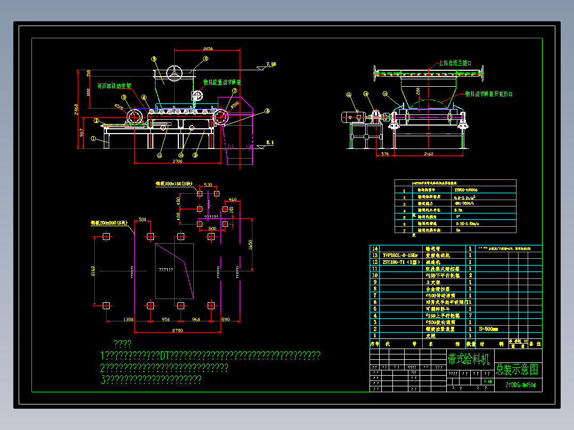
Task: Select the 2050 dimension above the hopper
Action: pos(208,48)
